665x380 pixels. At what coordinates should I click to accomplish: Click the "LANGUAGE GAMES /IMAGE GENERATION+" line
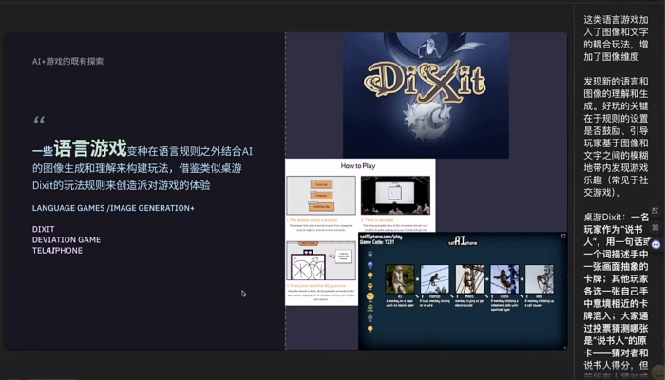tap(113, 208)
